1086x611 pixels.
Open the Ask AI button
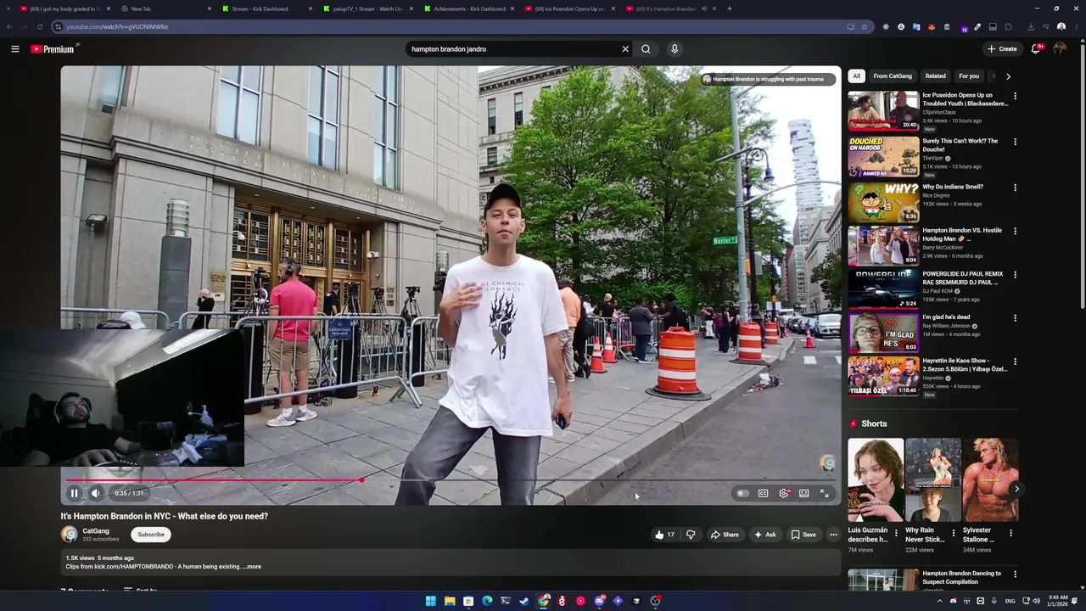click(764, 535)
